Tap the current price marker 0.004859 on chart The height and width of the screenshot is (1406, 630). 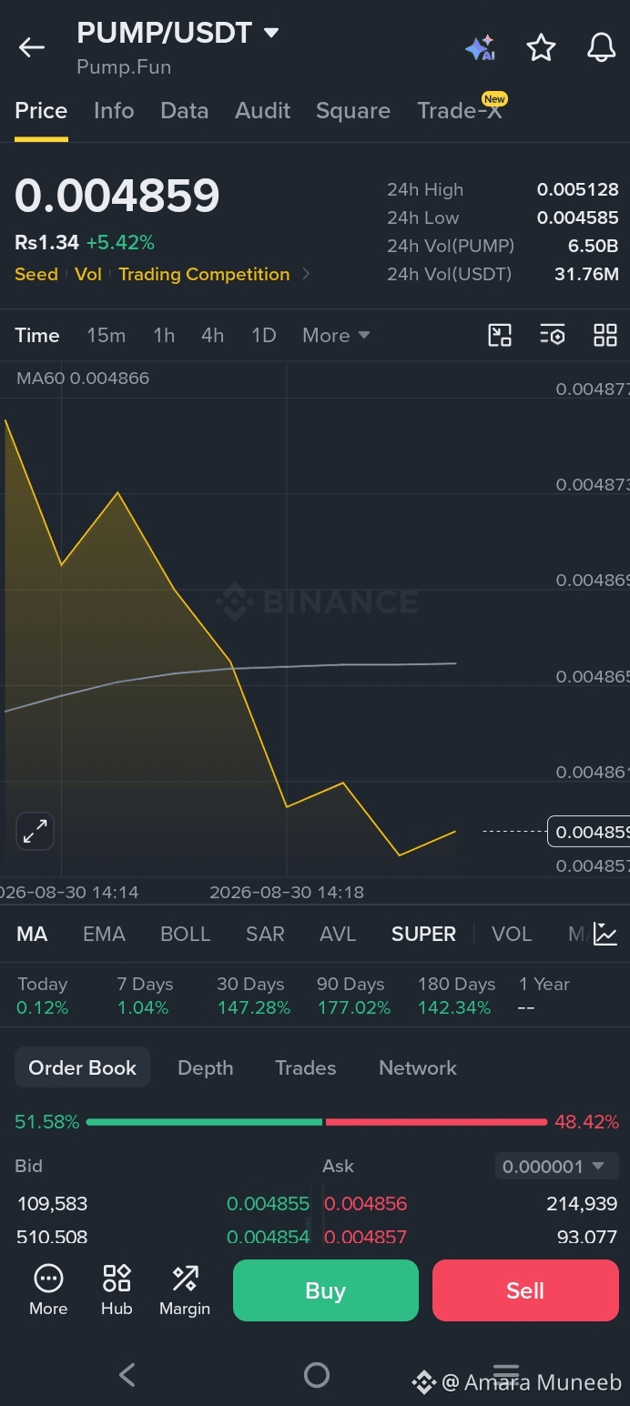click(x=589, y=832)
